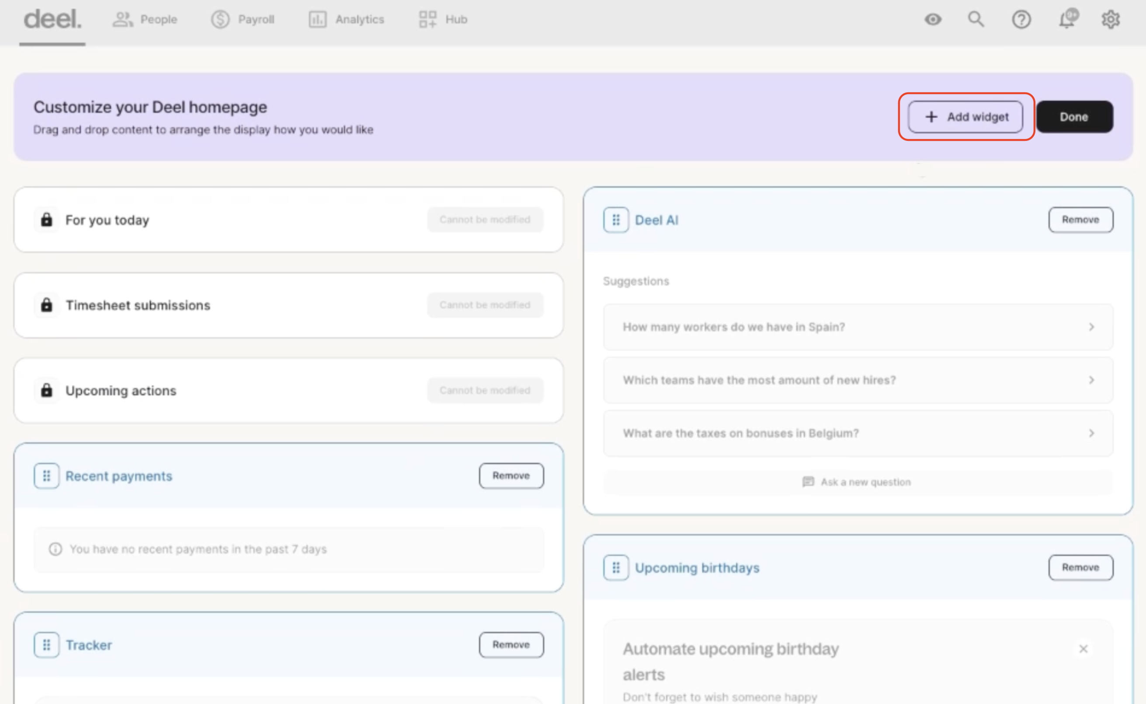Select 'What are the taxes on bonuses in Belgium?'
This screenshot has width=1146, height=704.
[x=858, y=433]
